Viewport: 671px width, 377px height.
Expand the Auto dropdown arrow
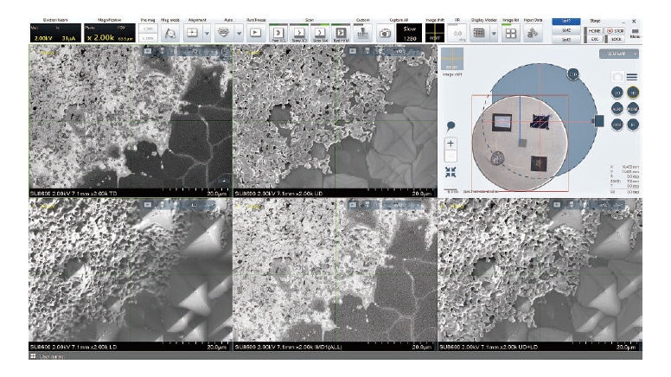[x=238, y=32]
